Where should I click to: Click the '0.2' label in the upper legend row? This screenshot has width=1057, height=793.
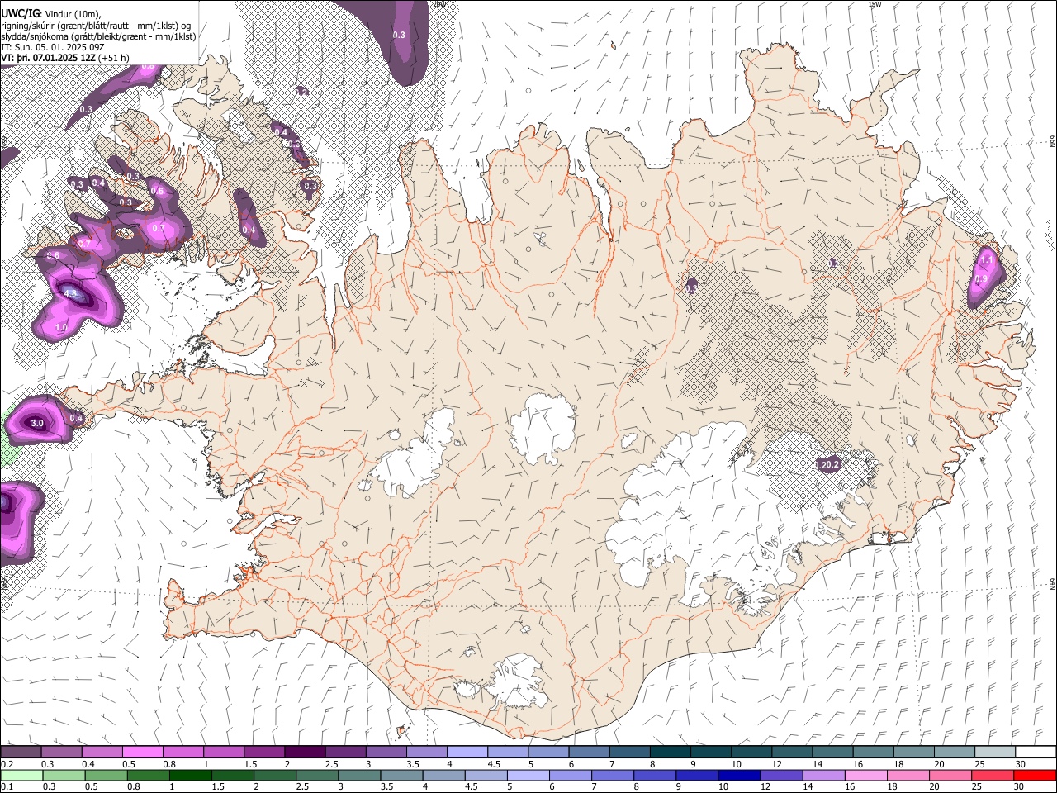[x=7, y=764]
